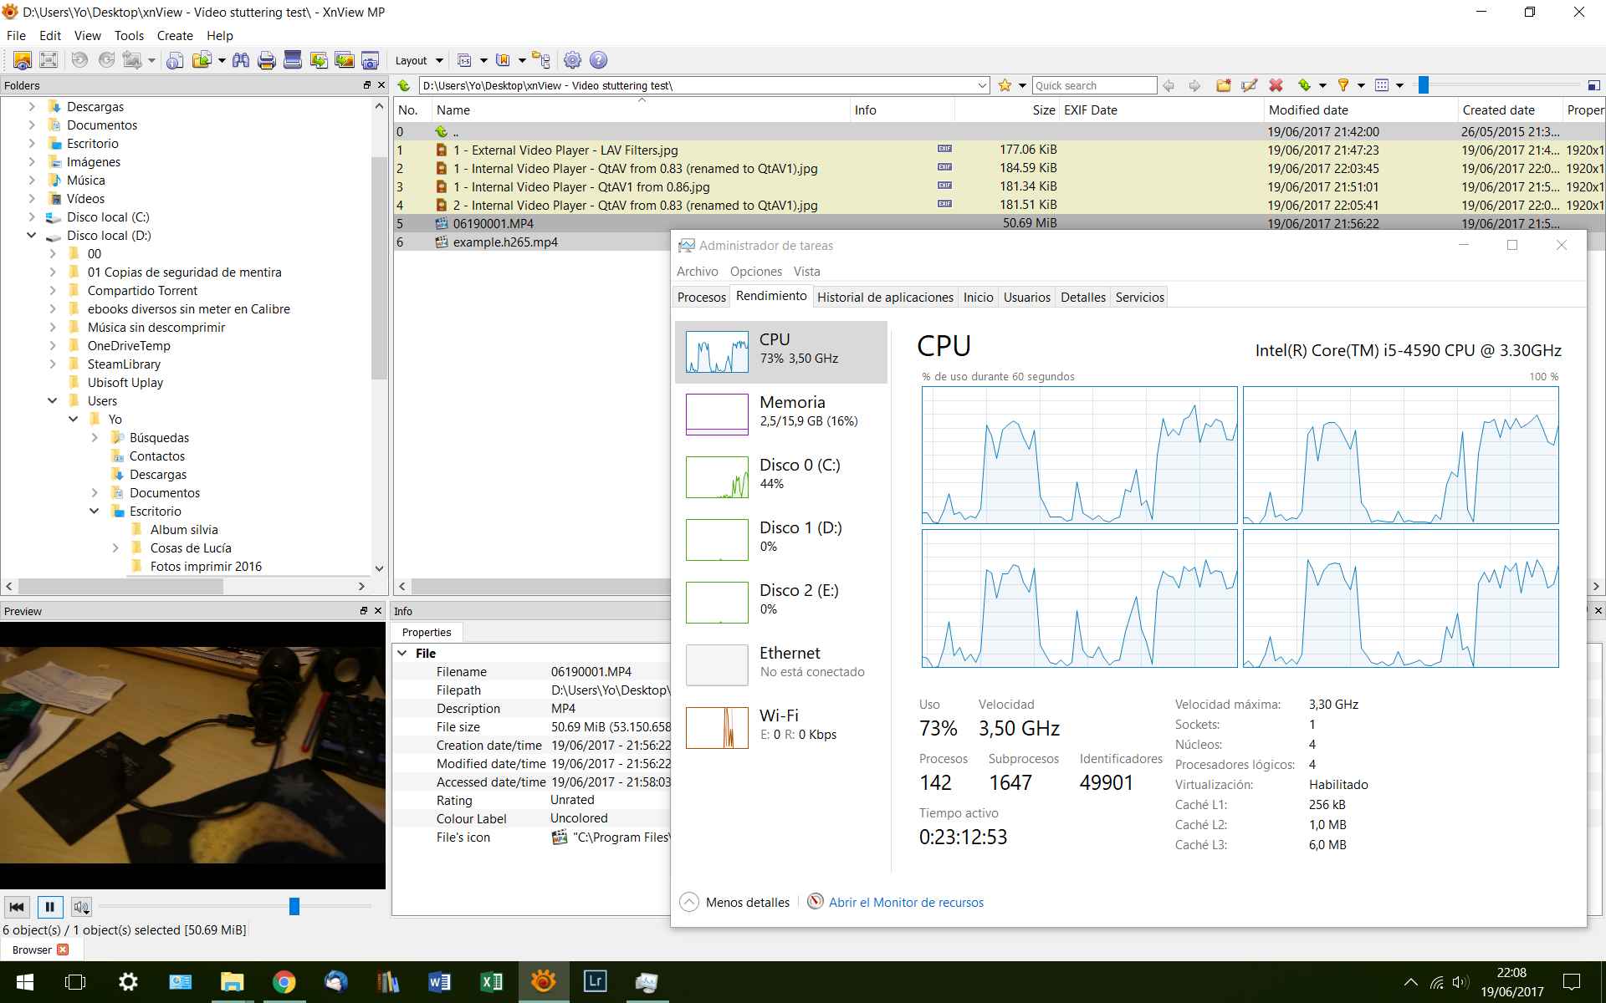This screenshot has height=1003, width=1606.
Task: Click the Print icon in toolbar
Action: [x=266, y=60]
